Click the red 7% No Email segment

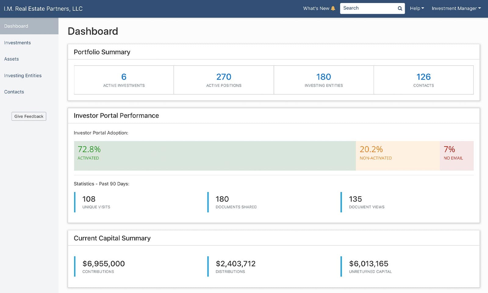click(x=457, y=156)
